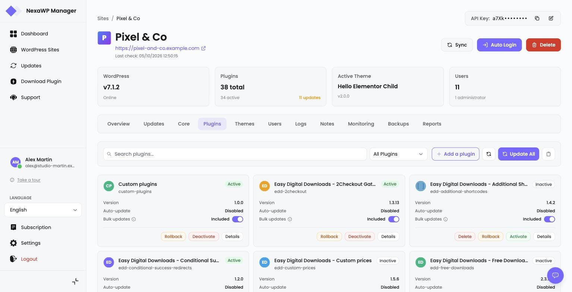Click the clipboard icon next to Update All
The image size is (572, 292).
(548, 154)
